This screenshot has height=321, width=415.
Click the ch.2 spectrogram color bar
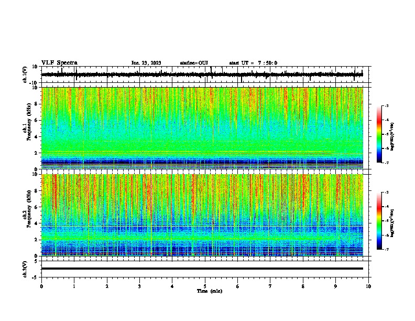(379, 221)
